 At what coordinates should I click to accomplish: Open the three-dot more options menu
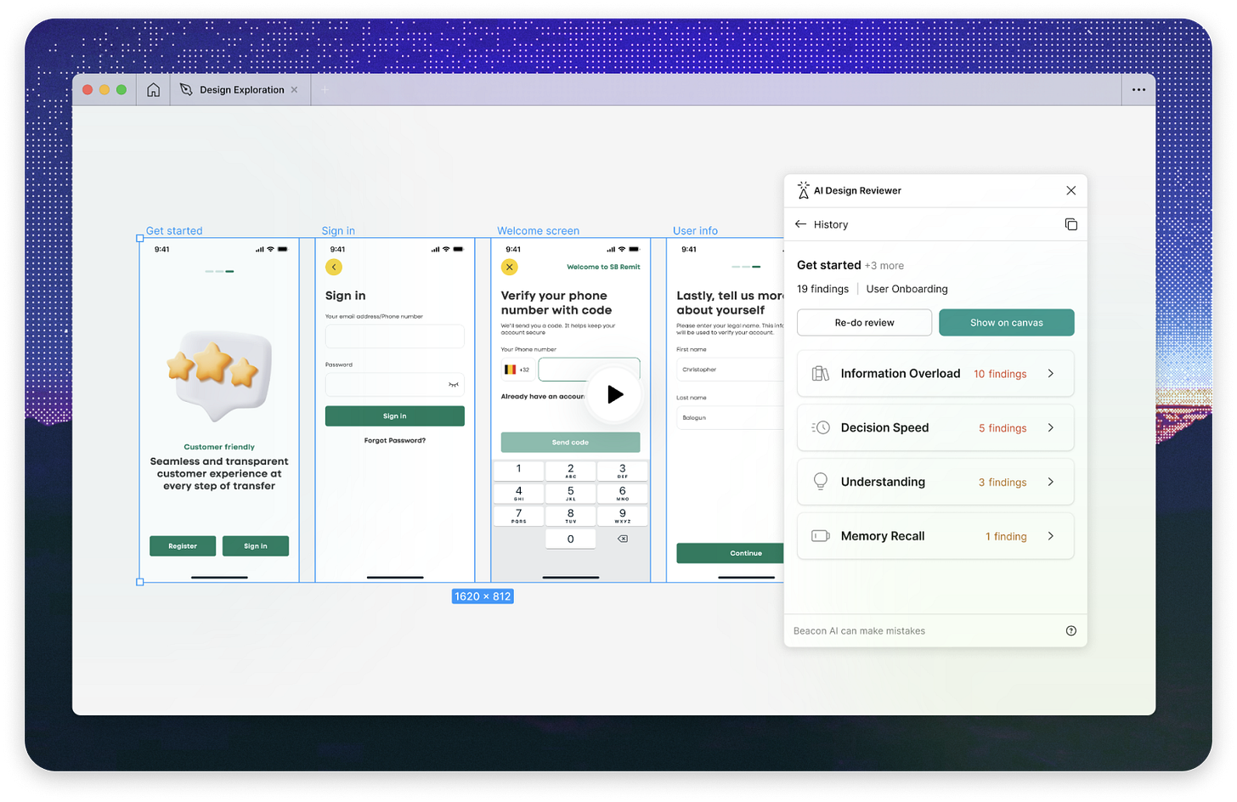coord(1138,90)
